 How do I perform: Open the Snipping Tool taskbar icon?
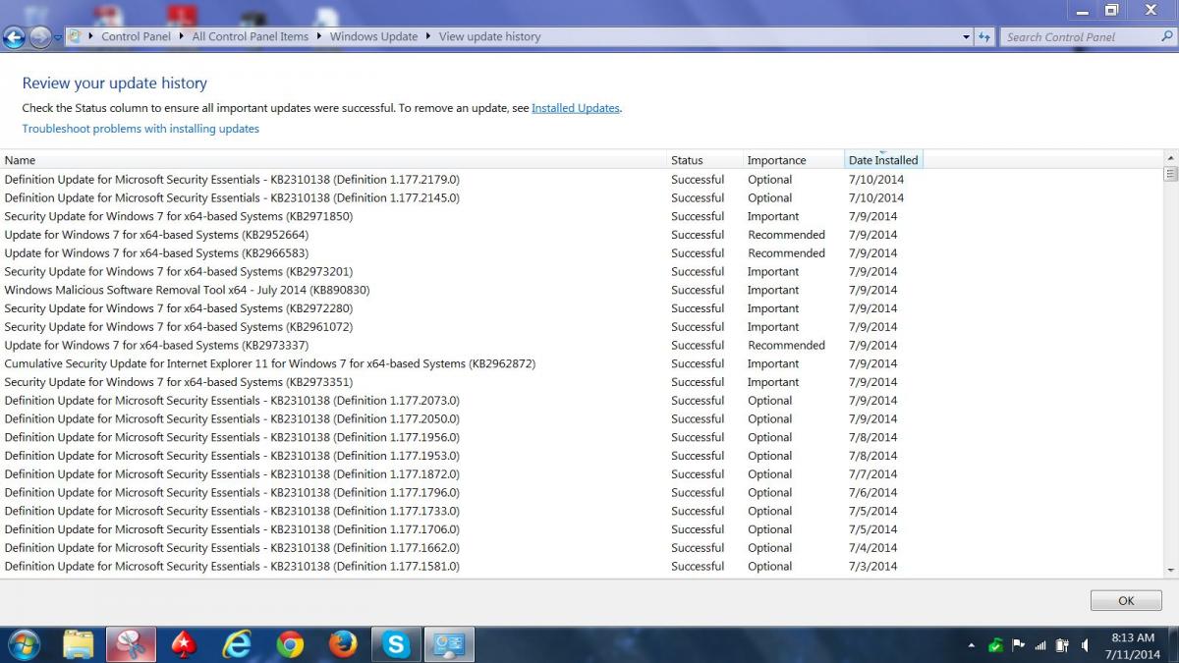[x=131, y=644]
